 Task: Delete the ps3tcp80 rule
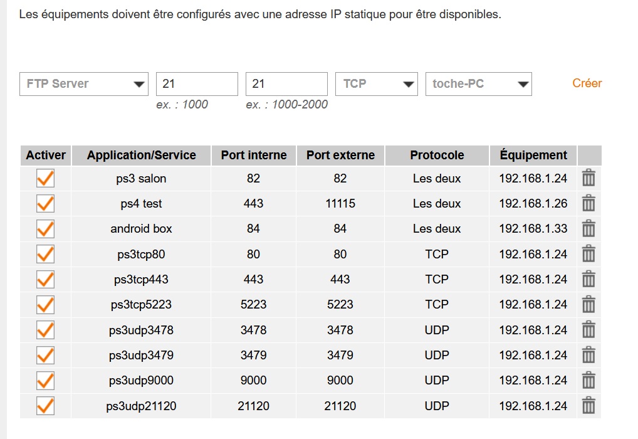pyautogui.click(x=588, y=254)
